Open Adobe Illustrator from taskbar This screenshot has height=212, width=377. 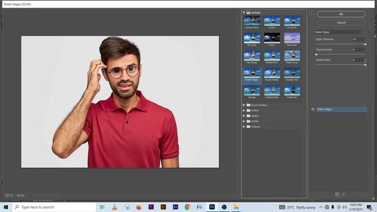tap(163, 207)
